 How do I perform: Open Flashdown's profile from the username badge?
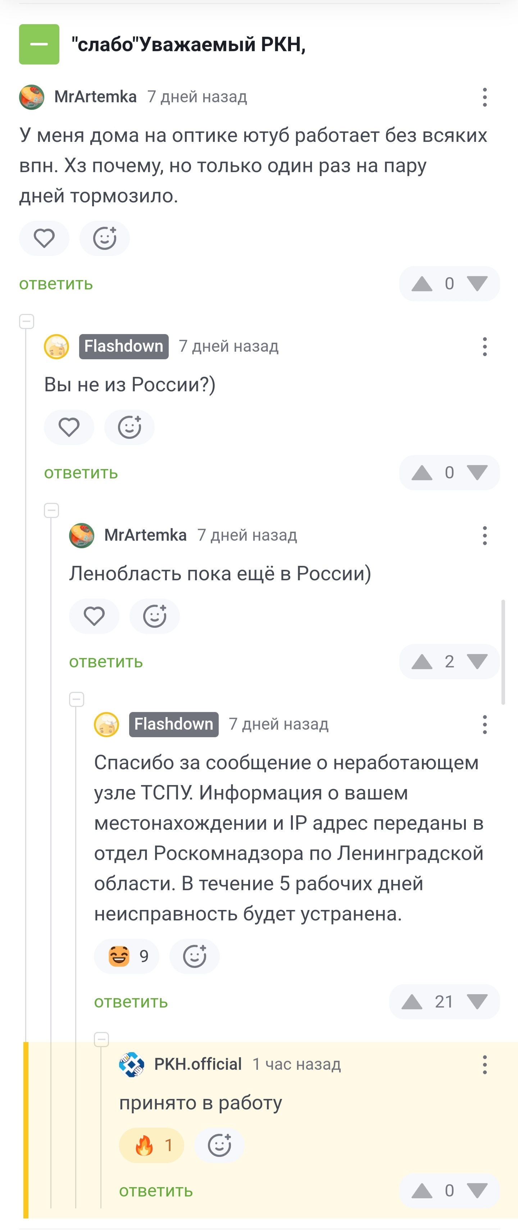[124, 347]
